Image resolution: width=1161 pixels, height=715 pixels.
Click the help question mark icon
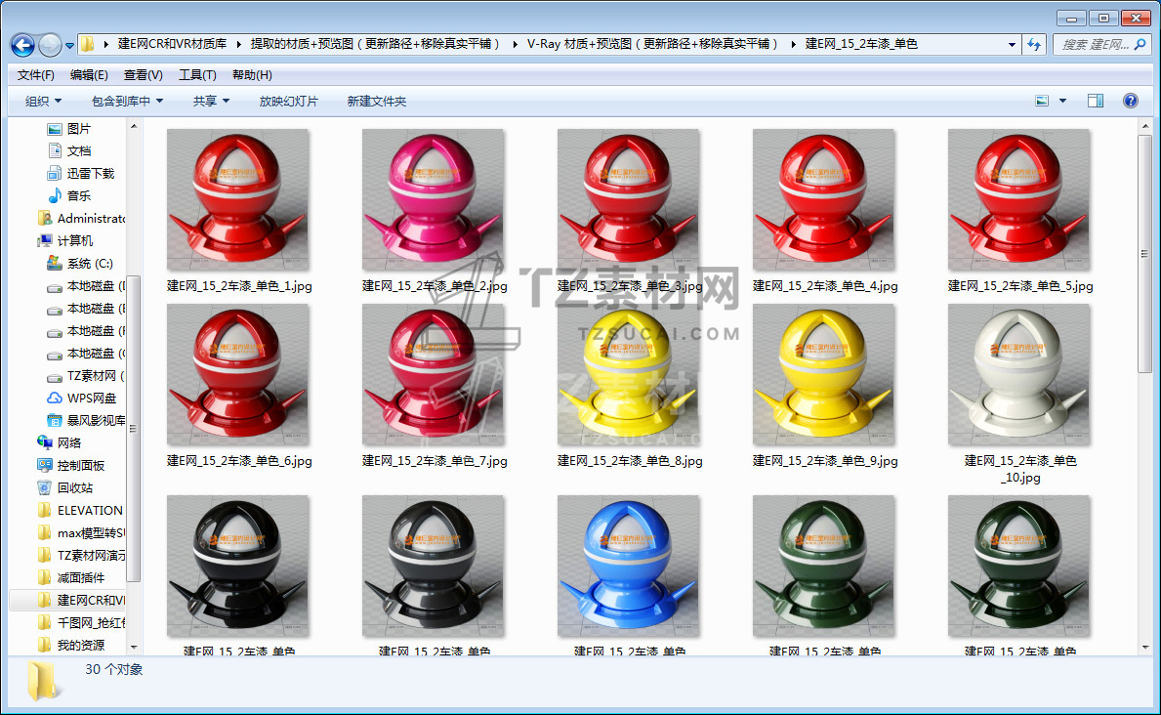tap(1130, 101)
